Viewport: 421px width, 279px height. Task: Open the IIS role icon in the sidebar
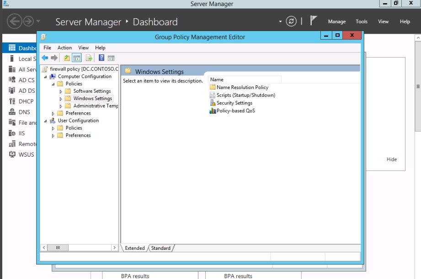pos(12,133)
